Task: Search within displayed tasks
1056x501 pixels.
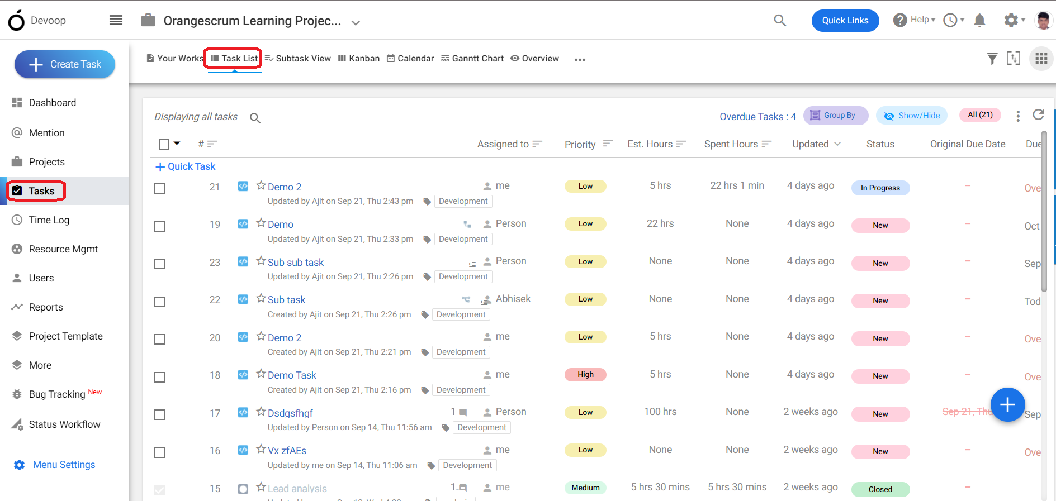Action: [x=255, y=118]
